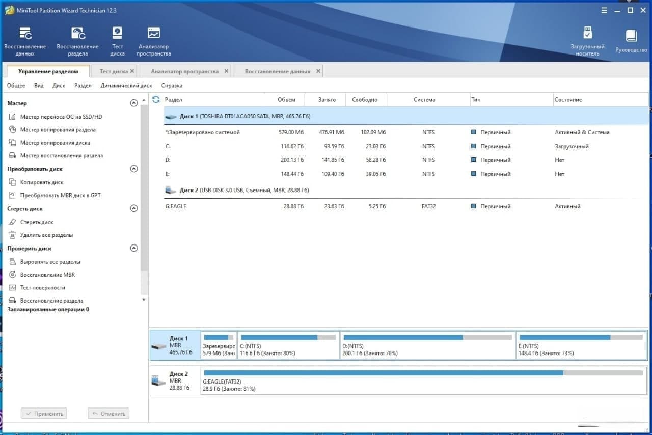Start Мастер копирования диска
This screenshot has width=652, height=435.
pos(49,143)
